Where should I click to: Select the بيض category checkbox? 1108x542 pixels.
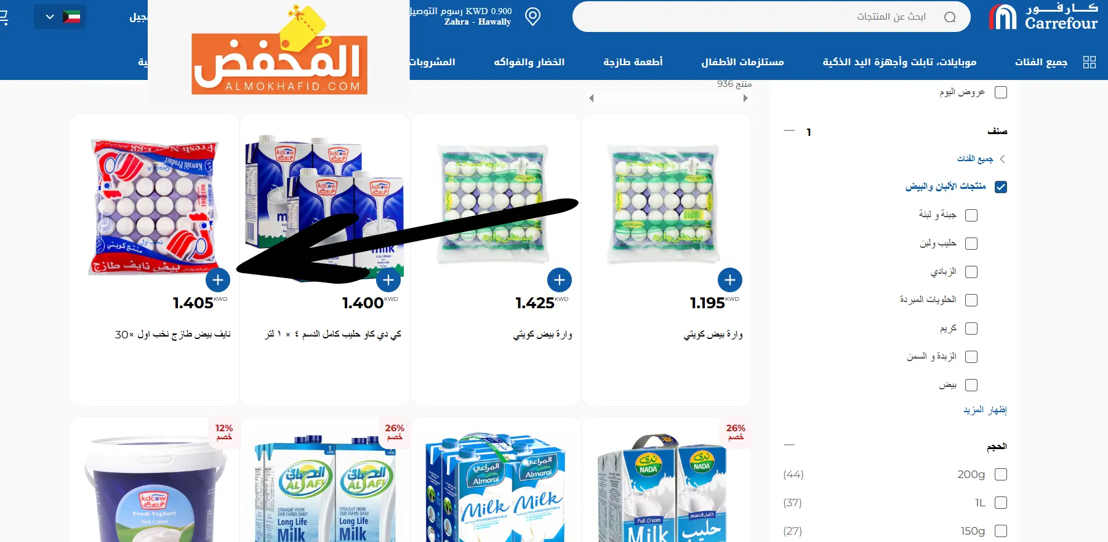click(x=971, y=385)
